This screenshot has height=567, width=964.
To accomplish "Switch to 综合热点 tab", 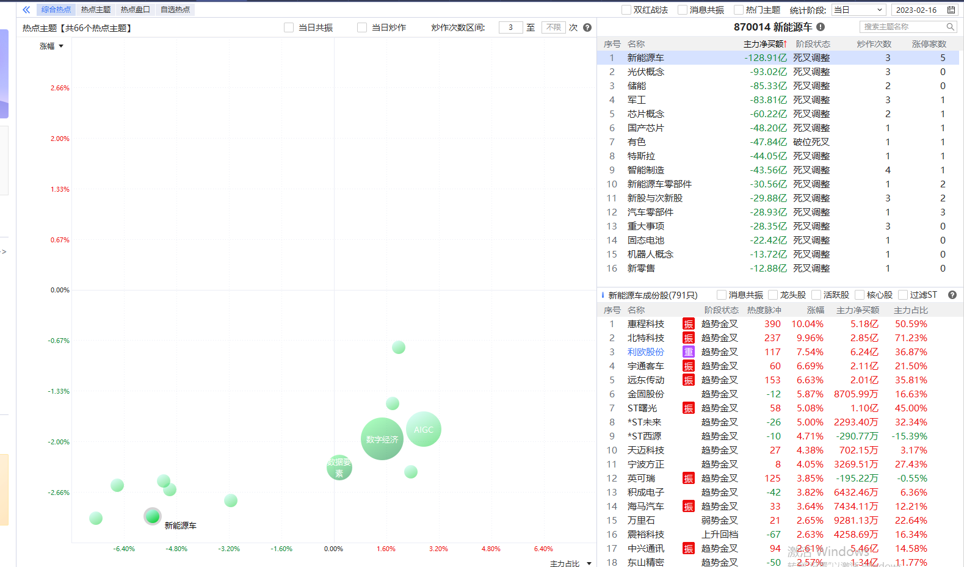I will point(56,10).
